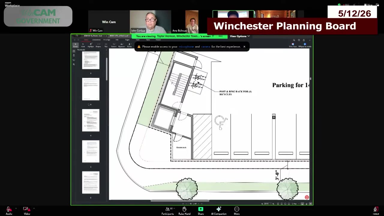Open the Protect ribbon tab
Screen dimensions: 384x216
(x=158, y=40)
